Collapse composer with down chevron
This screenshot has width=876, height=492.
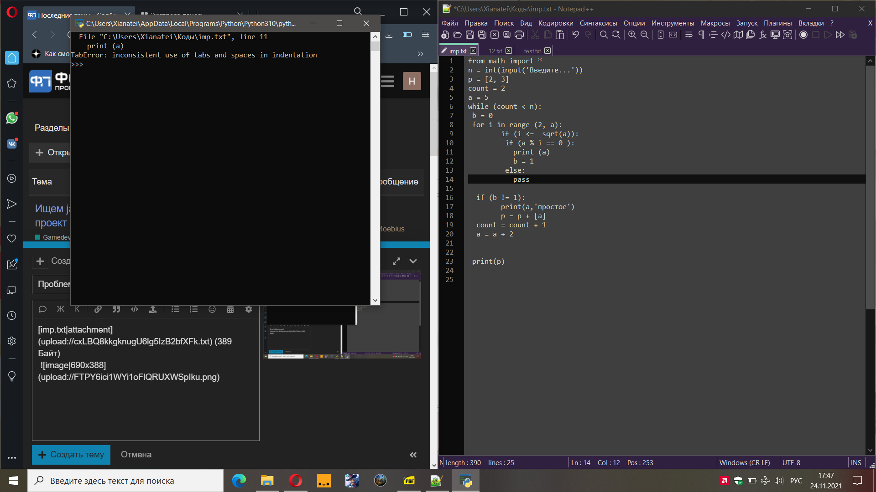tap(413, 261)
